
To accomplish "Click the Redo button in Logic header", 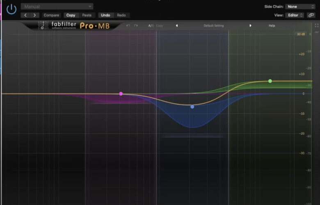I will coord(121,15).
